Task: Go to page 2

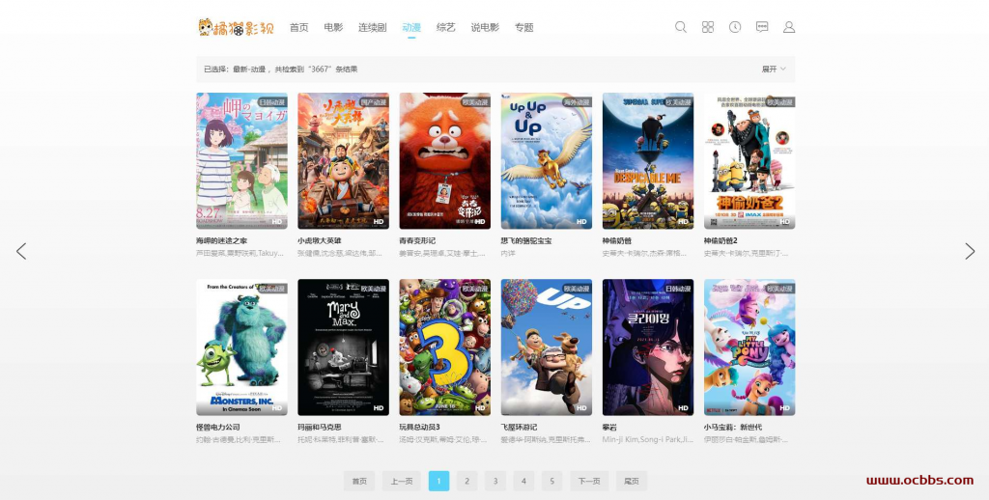Action: [x=466, y=481]
